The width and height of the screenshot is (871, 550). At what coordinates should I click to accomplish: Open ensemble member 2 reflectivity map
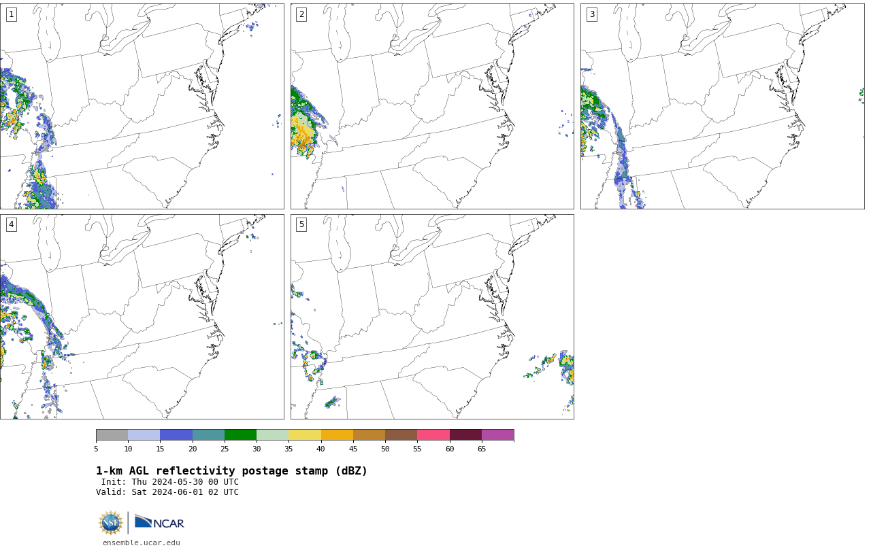[432, 106]
